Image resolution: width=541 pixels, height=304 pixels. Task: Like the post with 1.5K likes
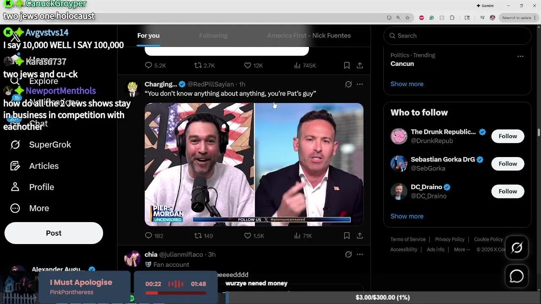[x=254, y=236]
